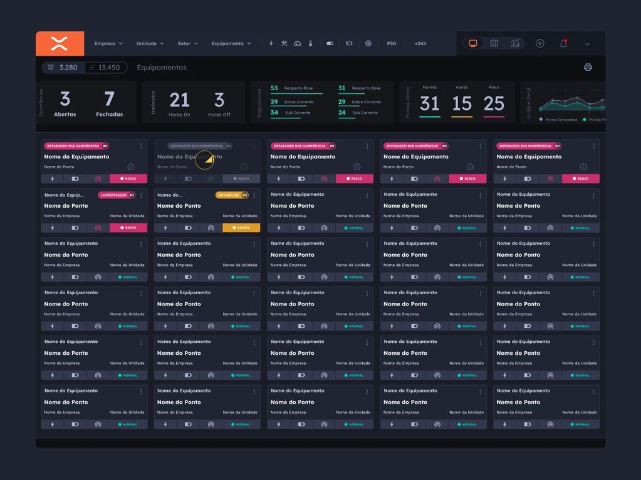Click the add plus circle icon
The height and width of the screenshot is (480, 641).
(539, 44)
